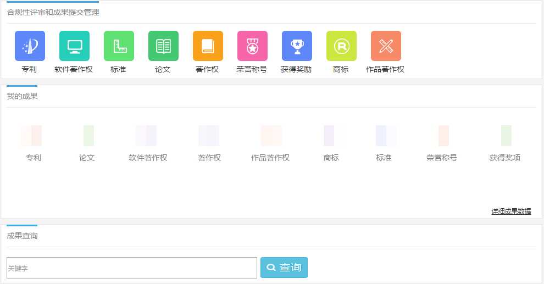Click the 我的成果 section heading
This screenshot has width=544, height=284.
[22, 96]
